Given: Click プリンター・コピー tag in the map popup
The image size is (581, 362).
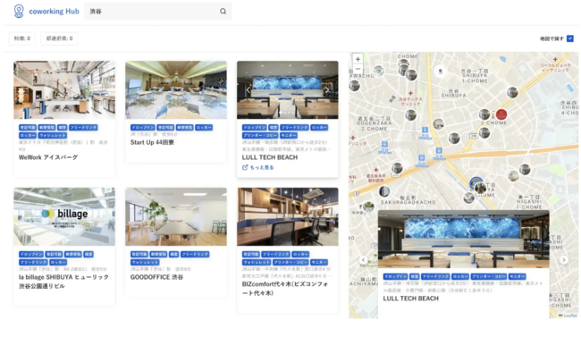Looking at the screenshot, I should coord(489,277).
